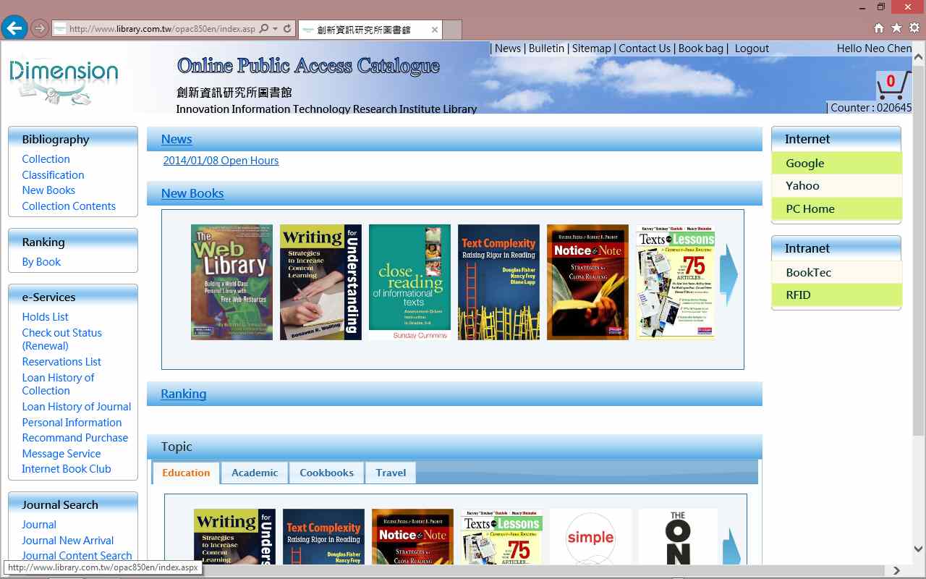Open Writing for Understanding cover in Topic section

click(x=234, y=537)
